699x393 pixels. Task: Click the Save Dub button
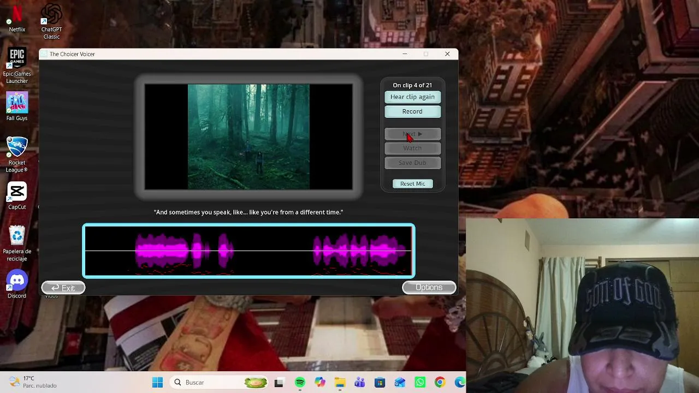412,163
